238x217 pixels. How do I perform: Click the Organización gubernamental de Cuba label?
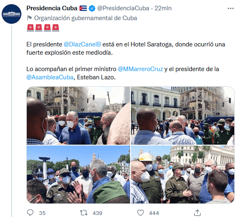point(86,18)
